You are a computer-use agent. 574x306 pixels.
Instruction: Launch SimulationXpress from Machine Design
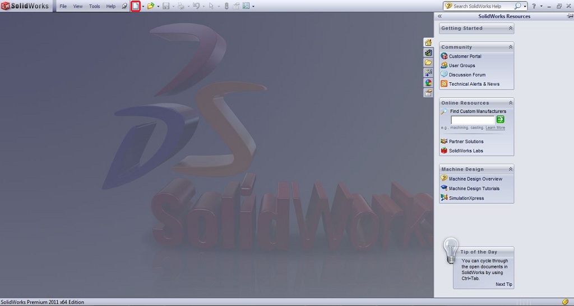[x=466, y=198]
